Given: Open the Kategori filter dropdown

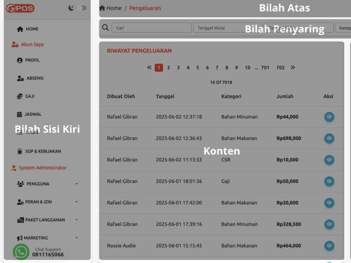Looking at the screenshot, I should [343, 28].
